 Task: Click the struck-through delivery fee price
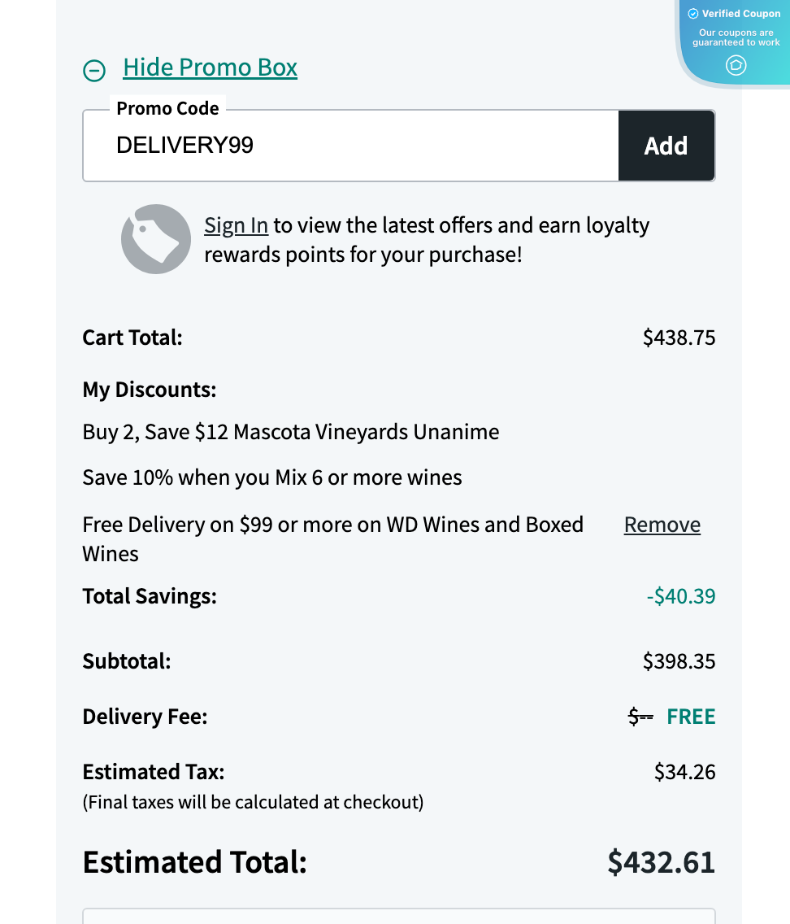pos(640,717)
